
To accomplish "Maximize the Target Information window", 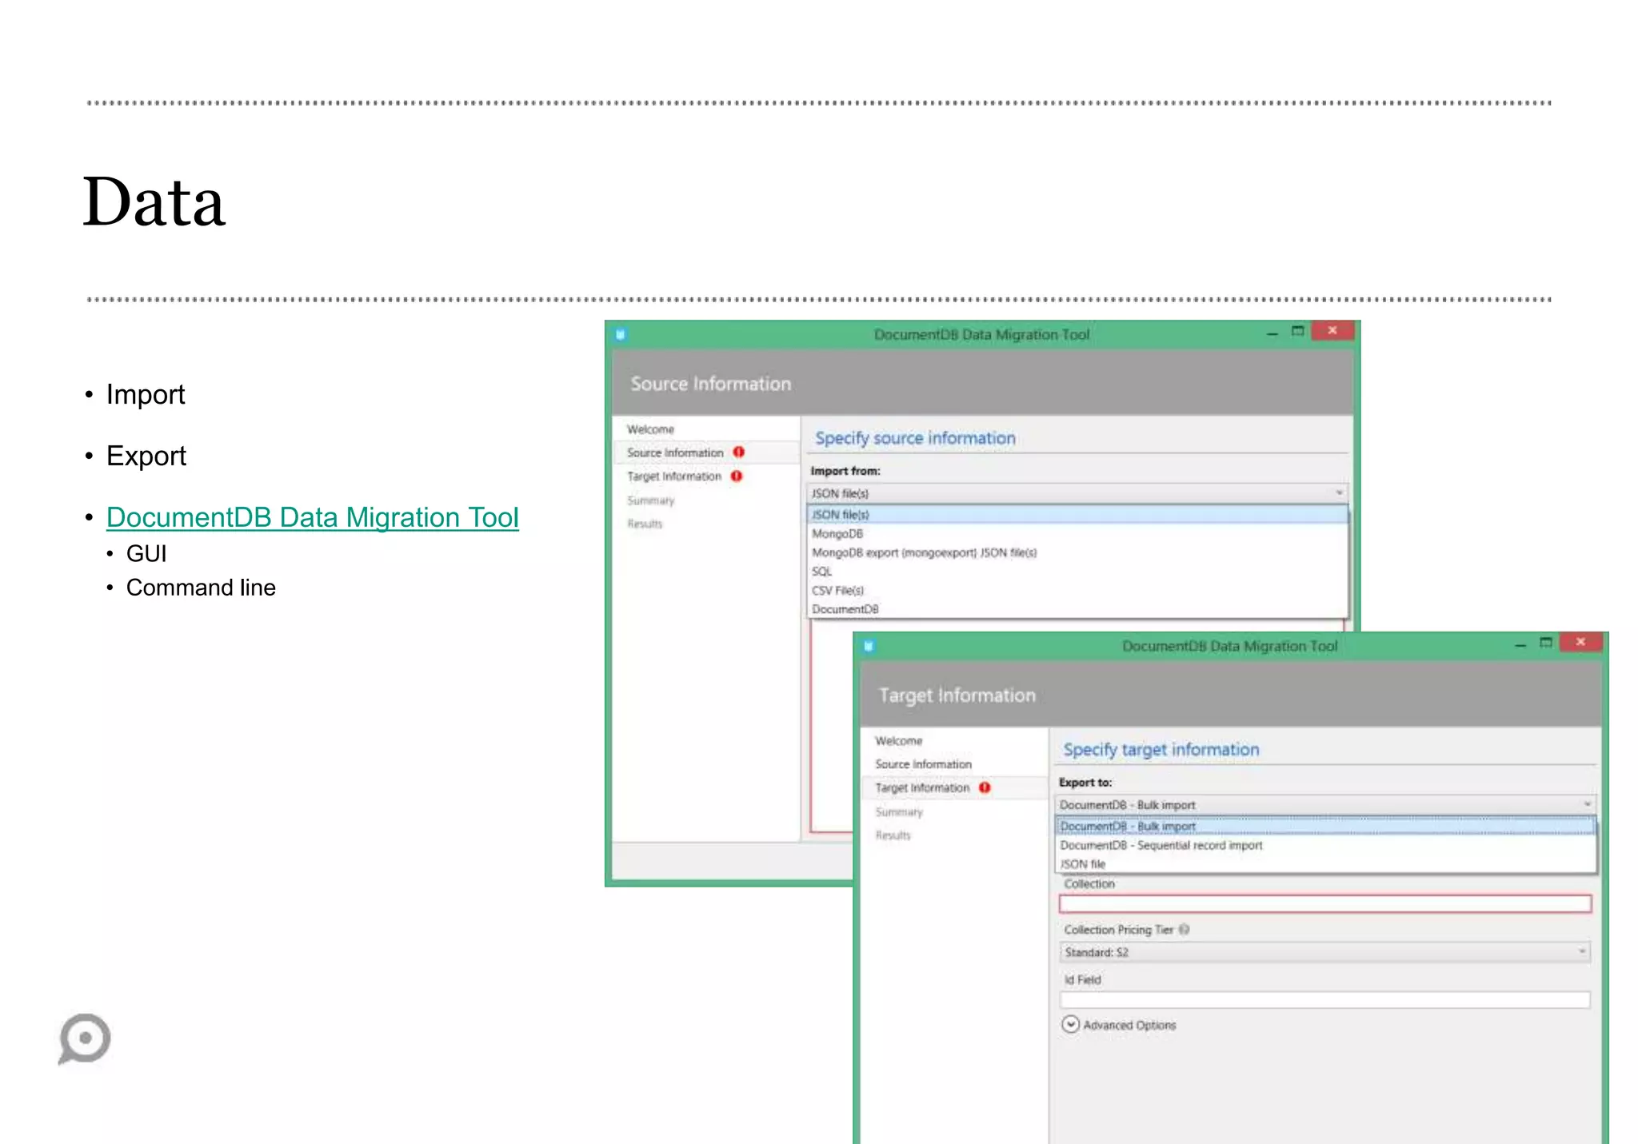I will 1545,643.
